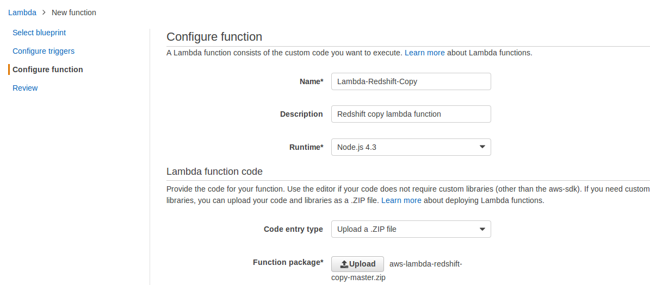Click the Configure function heading
Image resolution: width=650 pixels, height=285 pixels.
coord(214,37)
